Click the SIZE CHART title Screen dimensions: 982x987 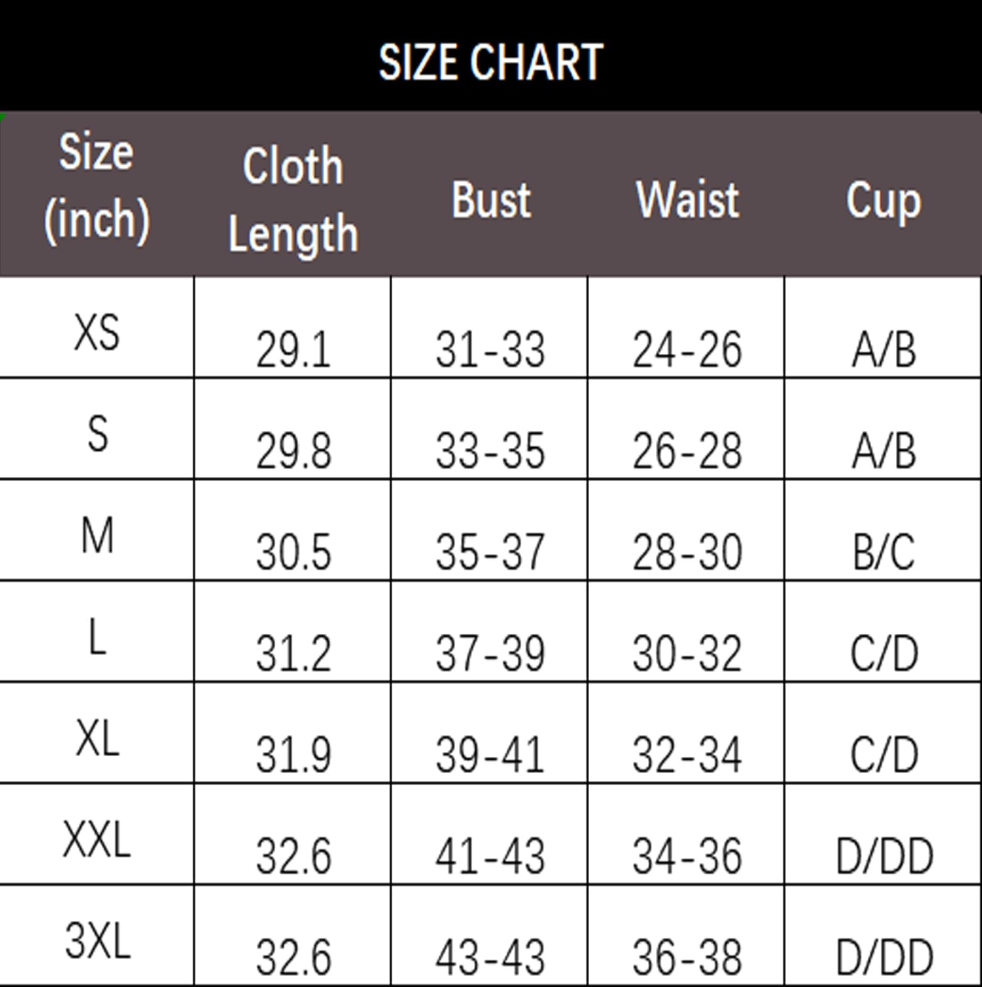pos(490,62)
